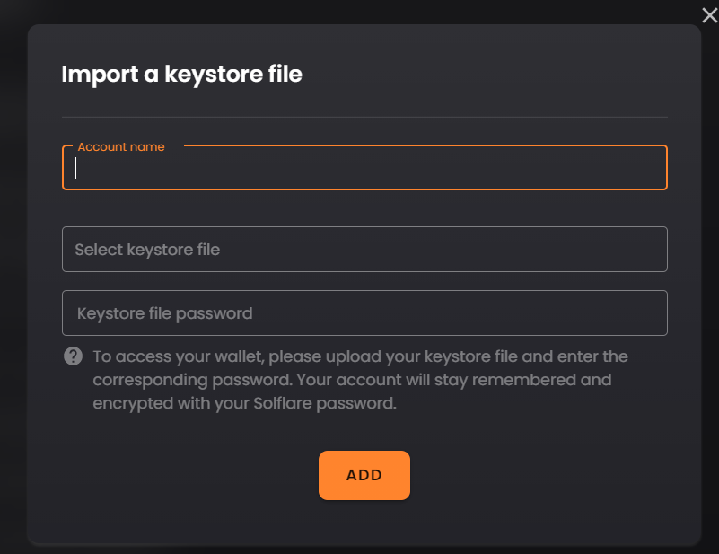This screenshot has height=554, width=719.
Task: Close the import dialog with X
Action: [x=709, y=13]
